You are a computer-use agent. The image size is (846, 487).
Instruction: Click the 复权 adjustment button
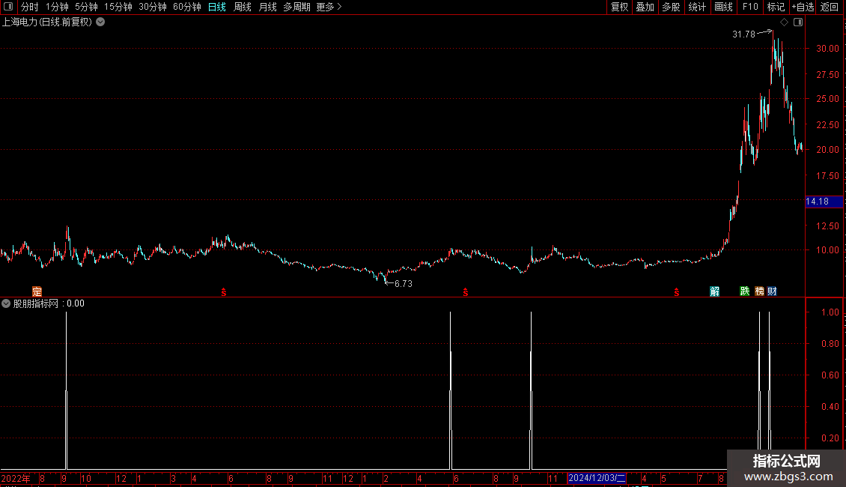point(619,7)
